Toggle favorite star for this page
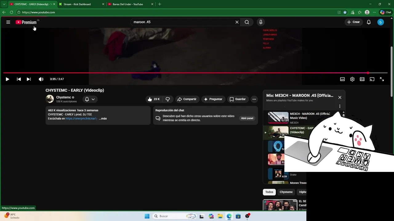 [x=345, y=12]
